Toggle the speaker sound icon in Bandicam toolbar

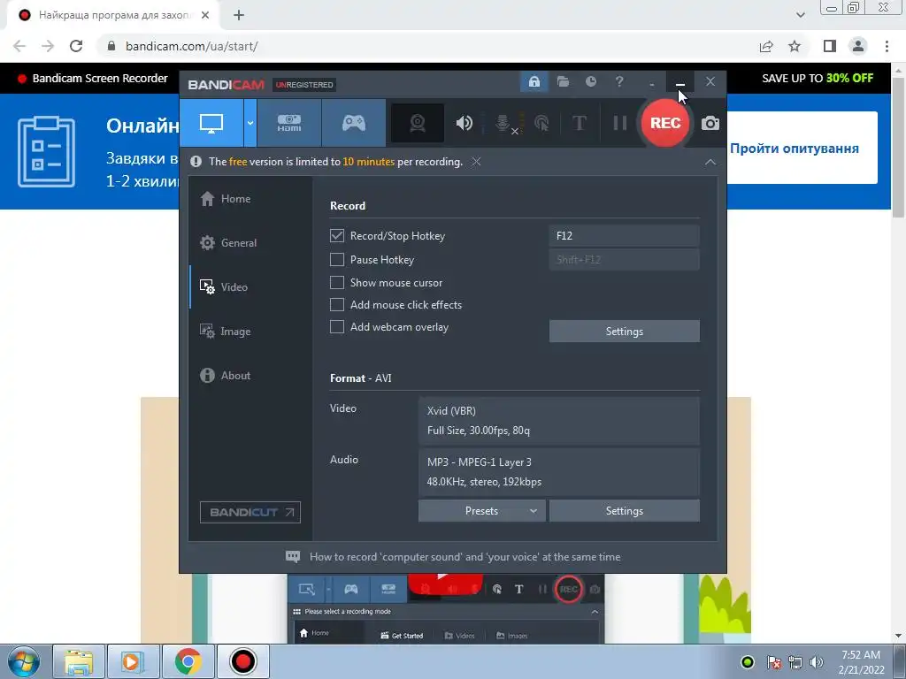point(464,123)
